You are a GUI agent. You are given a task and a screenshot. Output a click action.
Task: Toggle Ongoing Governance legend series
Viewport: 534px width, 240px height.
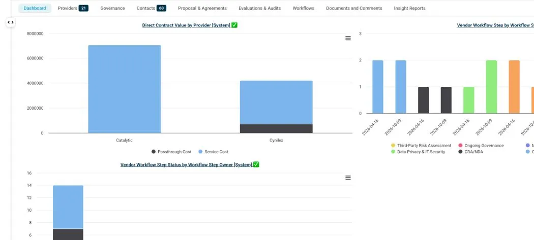click(481, 146)
